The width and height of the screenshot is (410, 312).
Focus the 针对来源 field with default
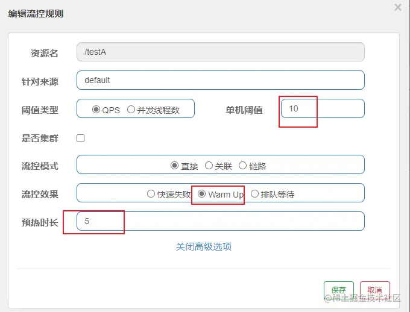click(x=221, y=80)
